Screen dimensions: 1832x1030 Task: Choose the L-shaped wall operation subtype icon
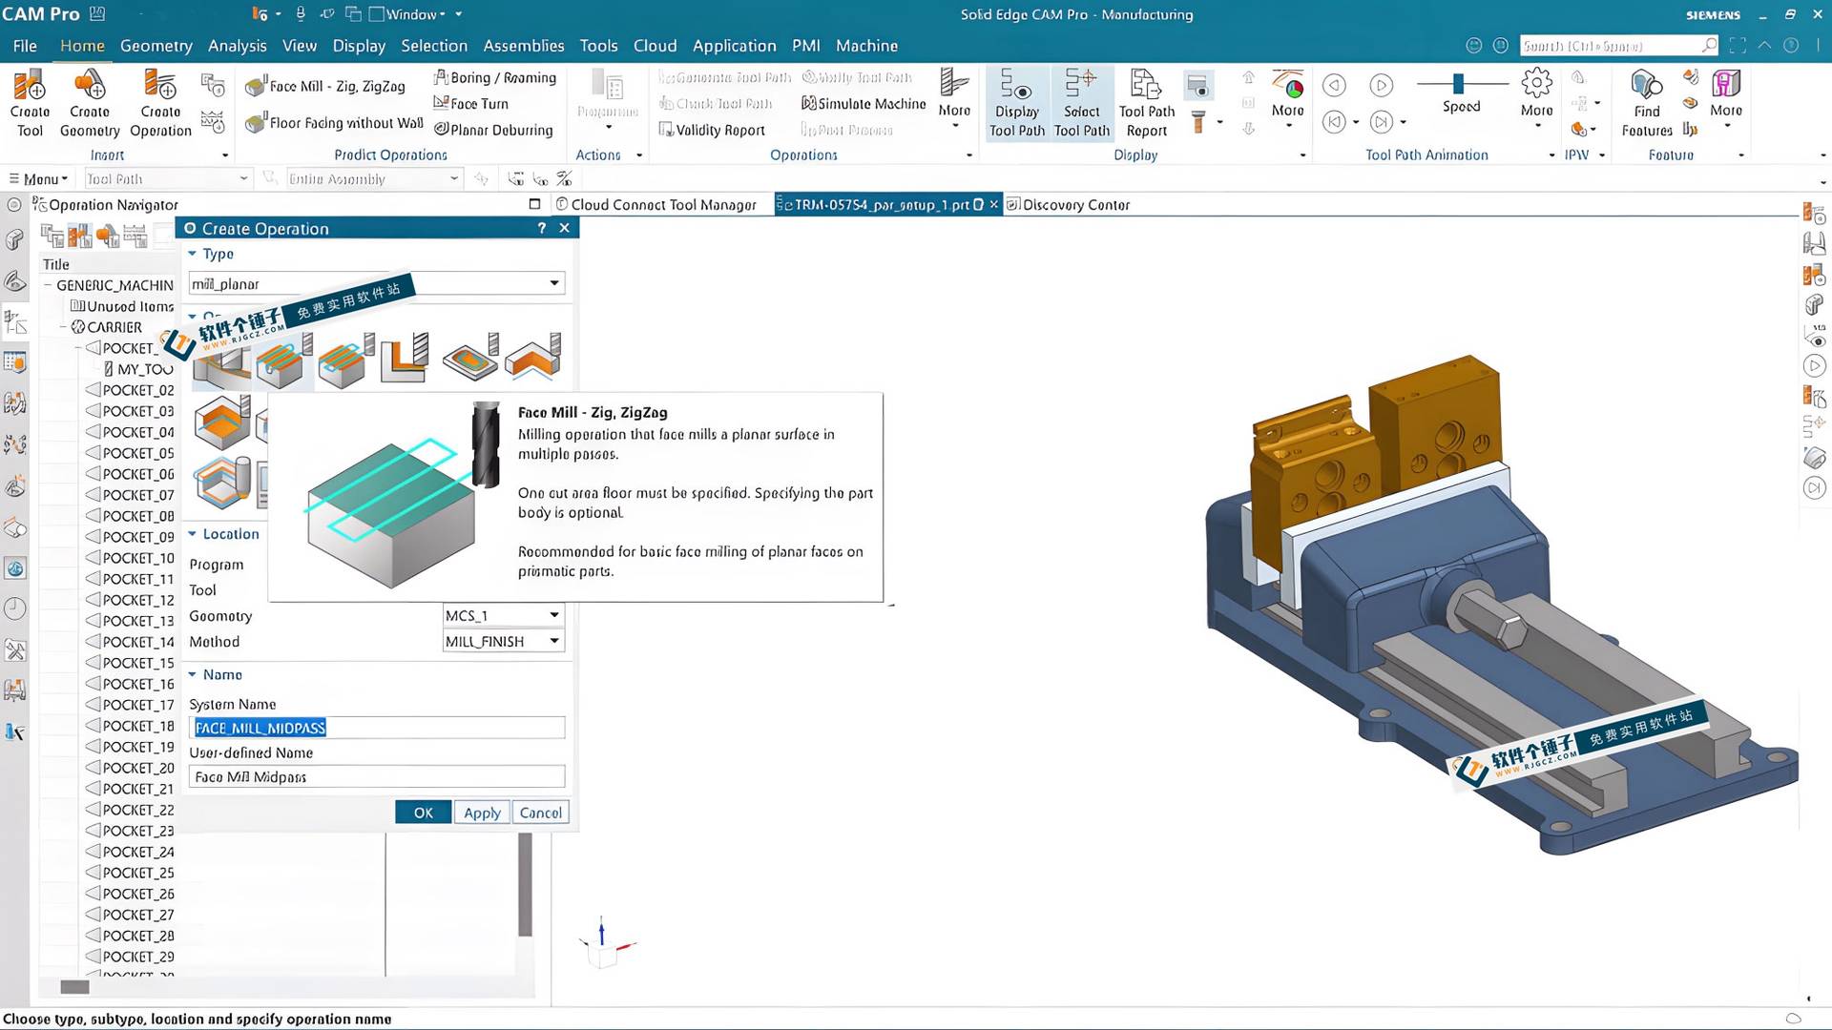coord(405,359)
